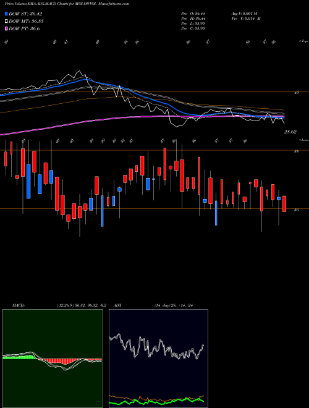Click the green MACD histogram panel
The height and width of the screenshot is (408, 309).
click(53, 359)
